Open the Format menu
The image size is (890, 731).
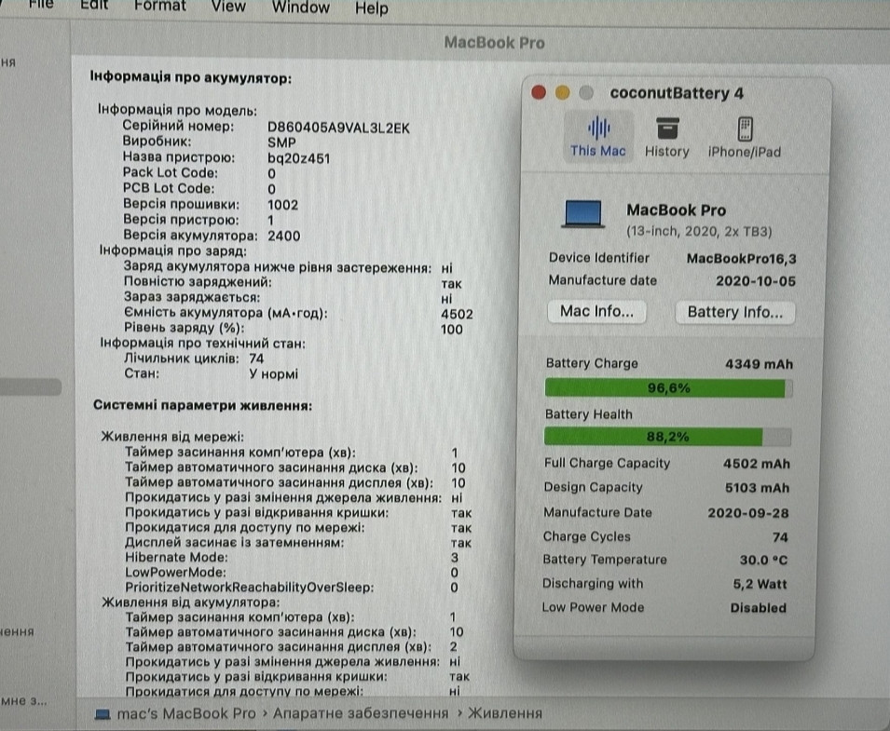[x=159, y=7]
